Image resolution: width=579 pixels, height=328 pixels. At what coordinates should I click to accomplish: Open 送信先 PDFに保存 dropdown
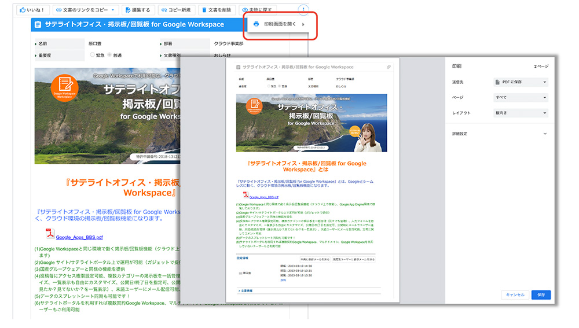pyautogui.click(x=521, y=82)
